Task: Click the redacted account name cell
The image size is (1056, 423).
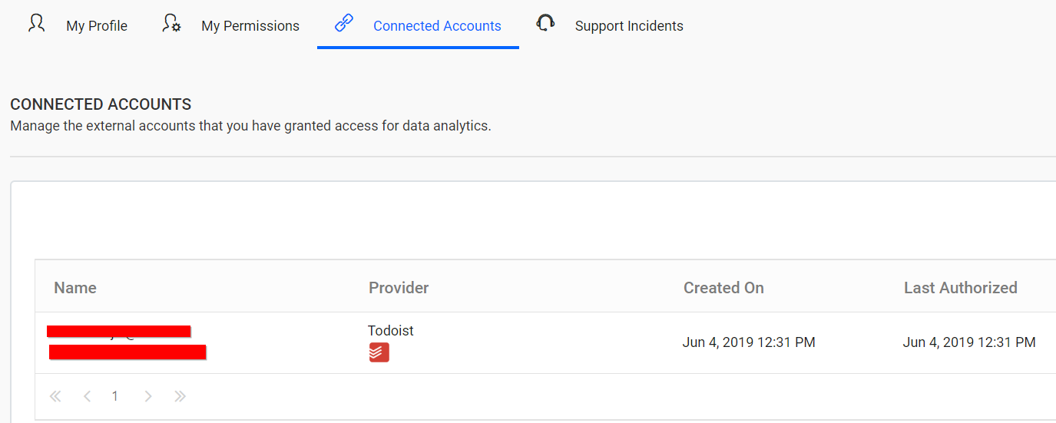Action: [x=127, y=342]
